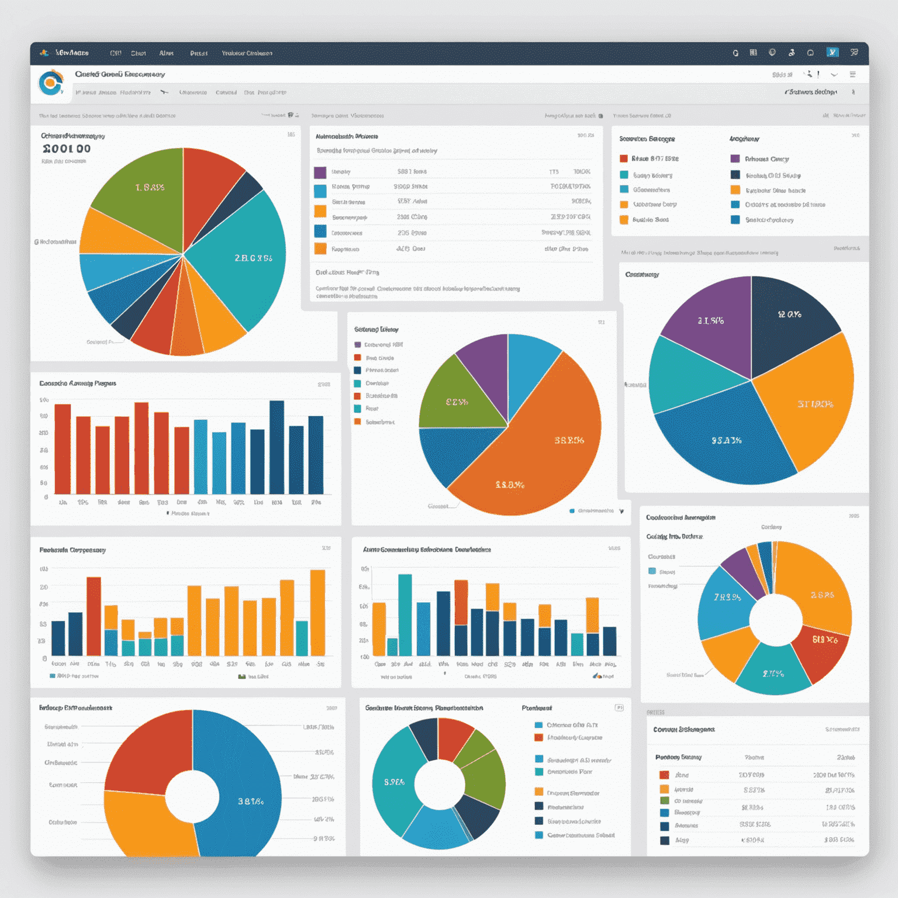Click the location pin icon in navy top bar

772,53
